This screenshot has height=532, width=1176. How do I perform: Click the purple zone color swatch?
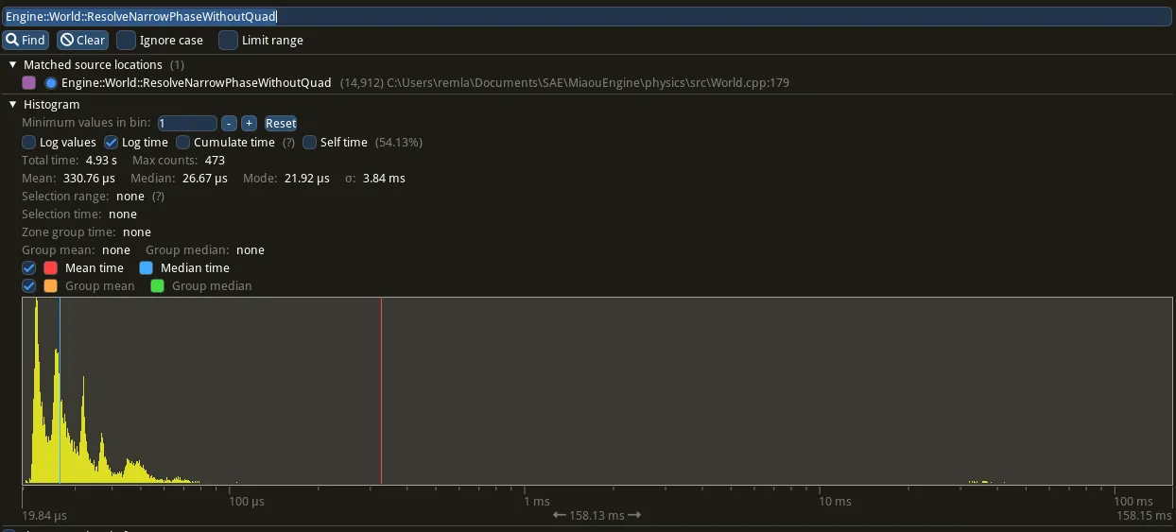tap(29, 83)
